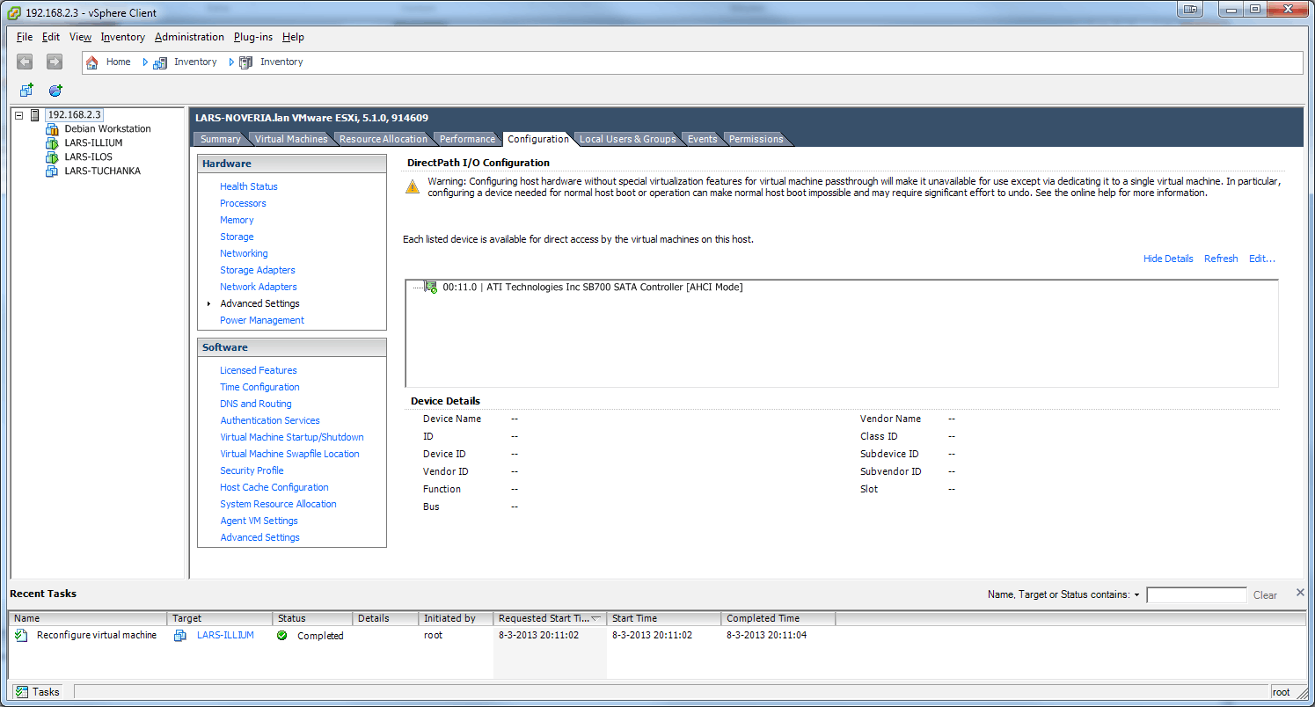Viewport: 1315px width, 707px height.
Task: Collapse the 192.168.2.3 host tree node
Action: pyautogui.click(x=19, y=115)
